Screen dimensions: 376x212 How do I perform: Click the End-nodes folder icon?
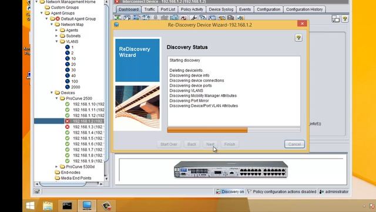[x=58, y=173]
